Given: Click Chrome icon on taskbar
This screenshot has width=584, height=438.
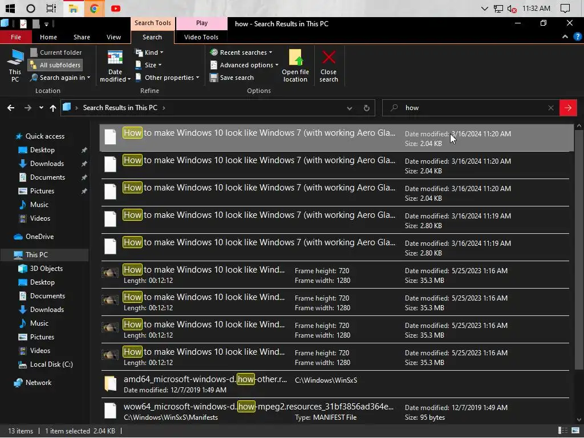Looking at the screenshot, I should click(x=94, y=8).
